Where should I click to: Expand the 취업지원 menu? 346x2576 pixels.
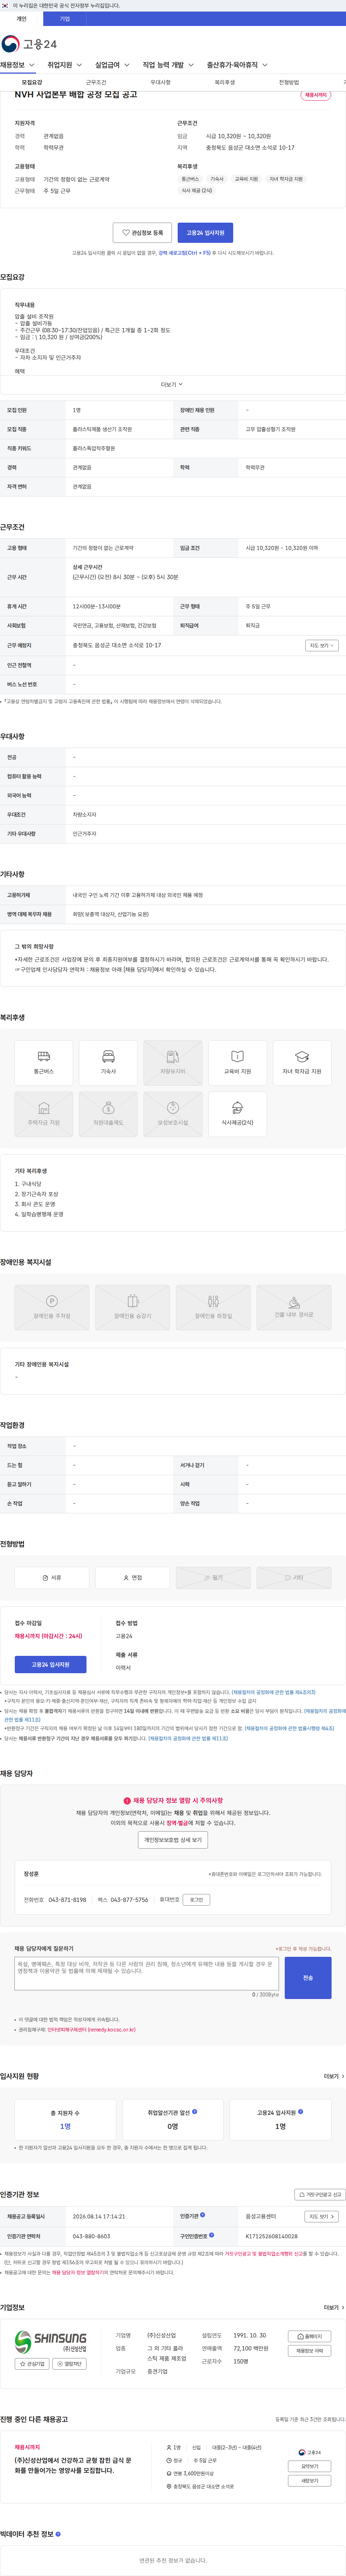pos(65,65)
